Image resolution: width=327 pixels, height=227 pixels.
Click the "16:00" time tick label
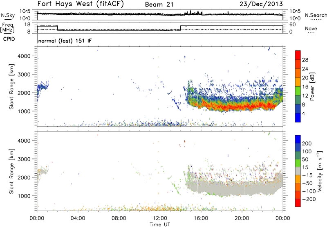201,218
